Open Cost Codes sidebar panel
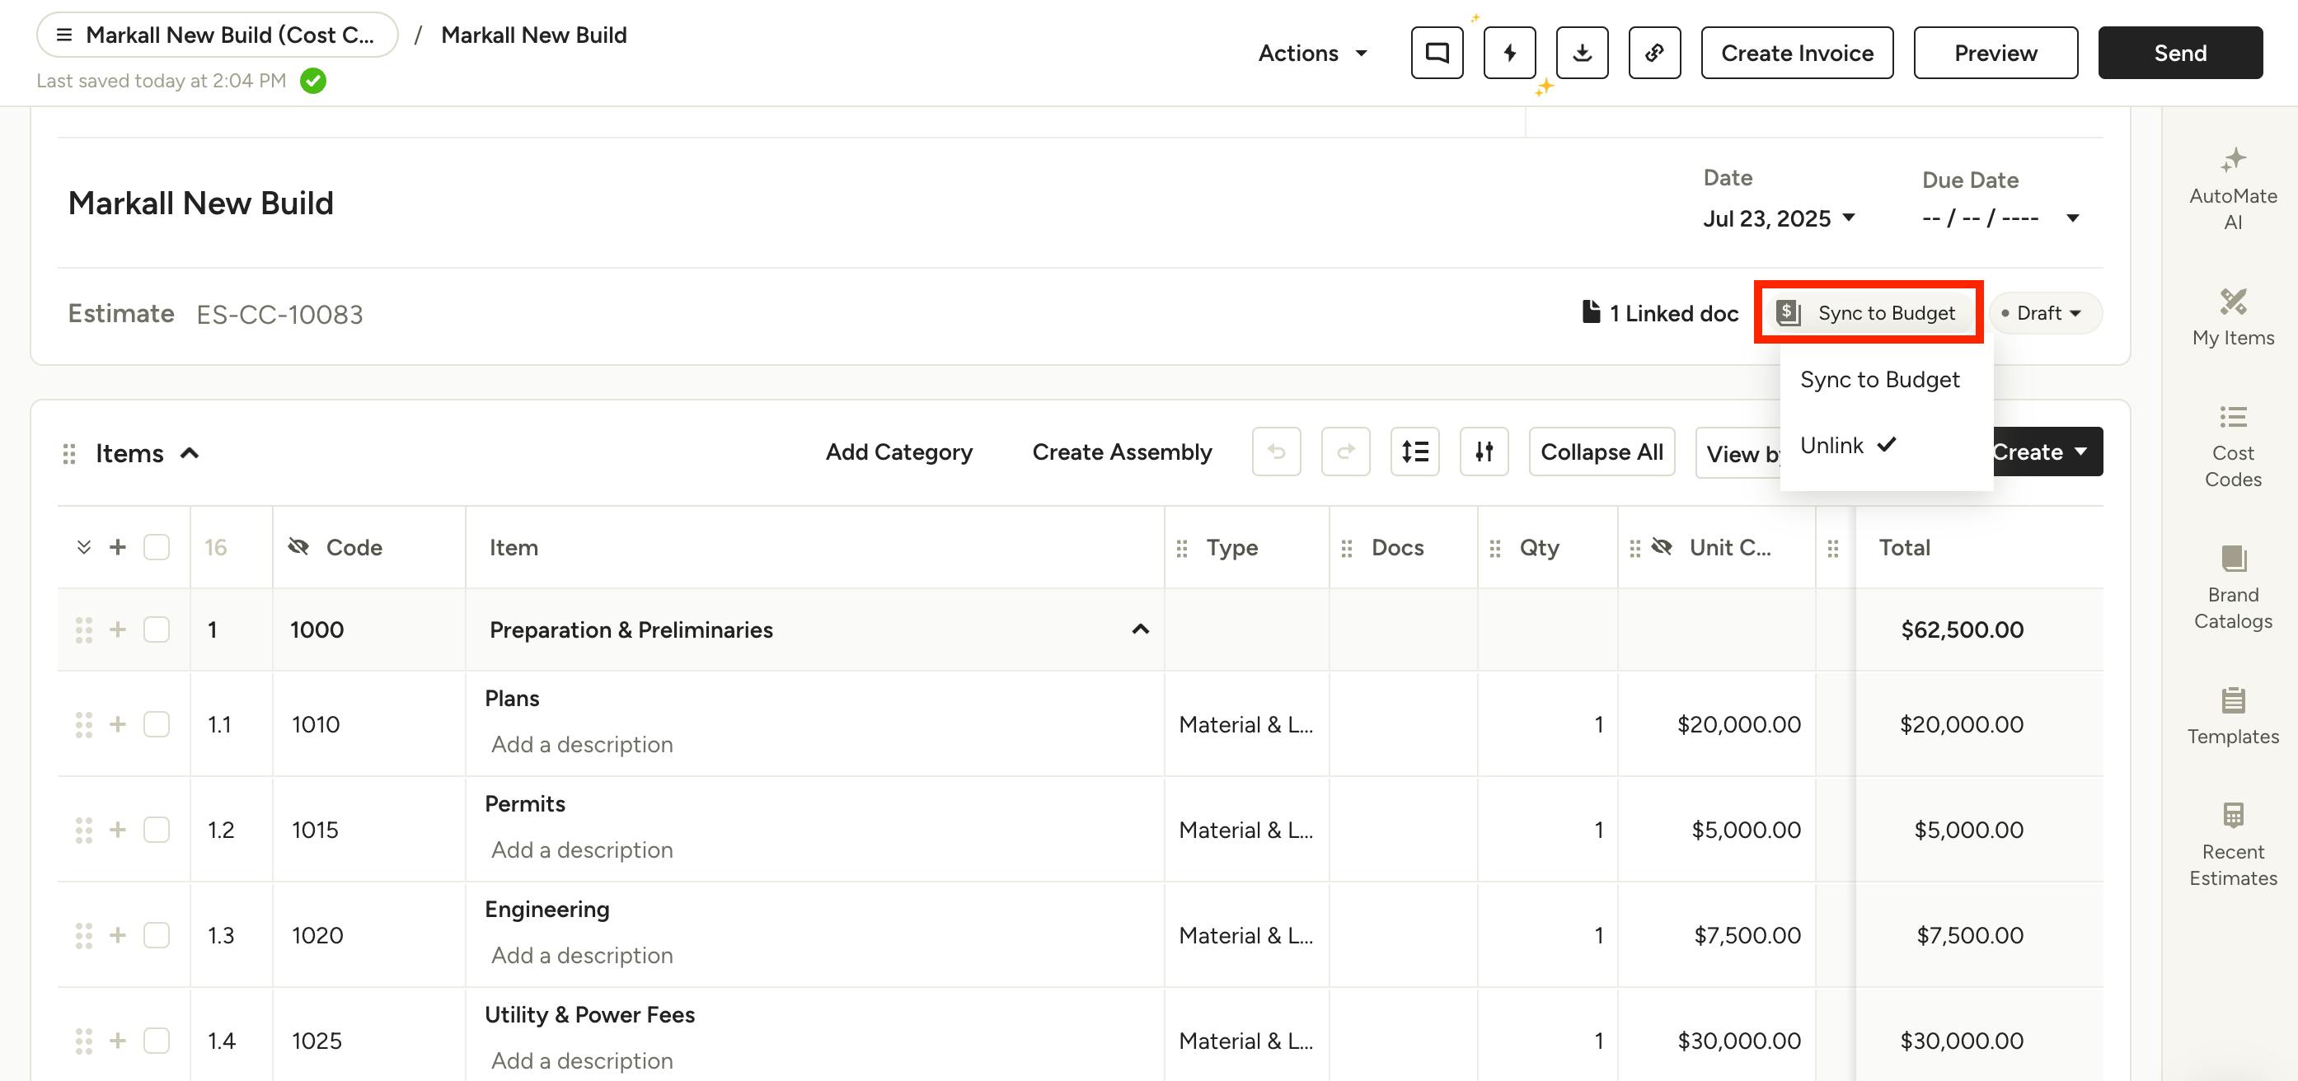2298x1081 pixels. pos(2232,446)
